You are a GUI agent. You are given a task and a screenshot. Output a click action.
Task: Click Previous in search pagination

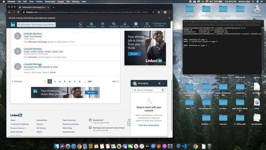pyautogui.click(x=17, y=82)
